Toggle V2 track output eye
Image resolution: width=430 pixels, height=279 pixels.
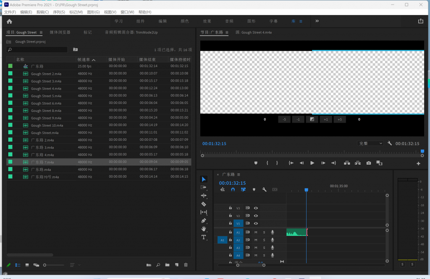tap(256, 216)
